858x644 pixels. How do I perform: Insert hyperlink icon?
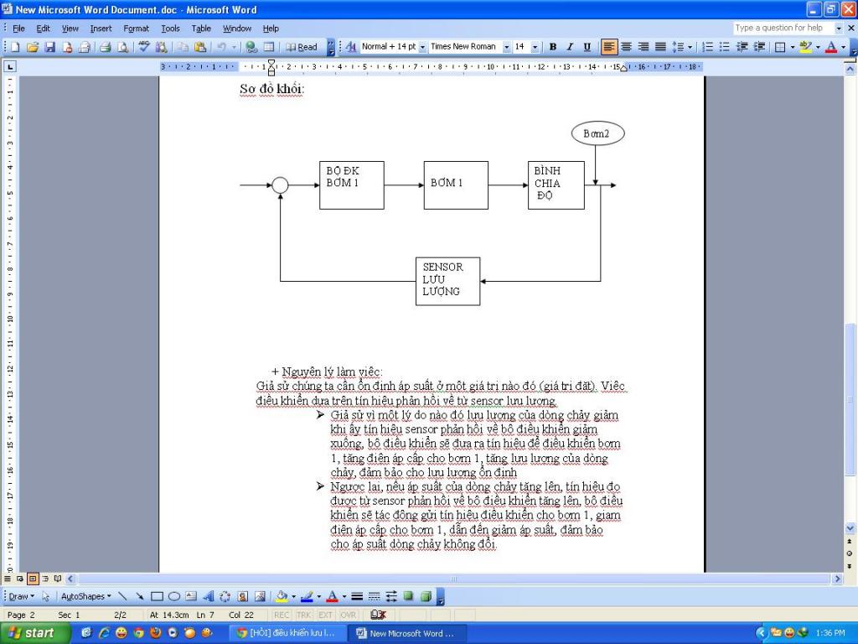tap(251, 47)
